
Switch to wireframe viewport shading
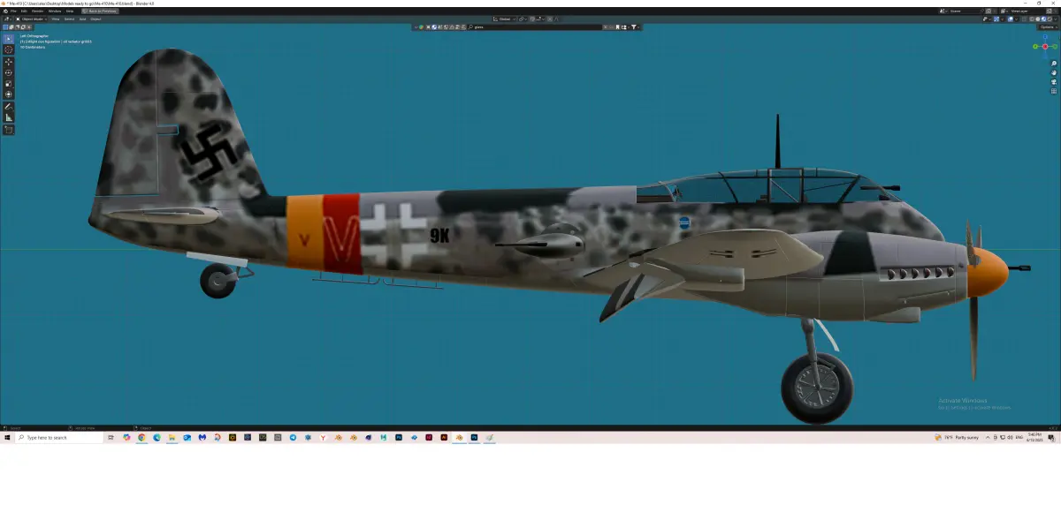click(1032, 19)
